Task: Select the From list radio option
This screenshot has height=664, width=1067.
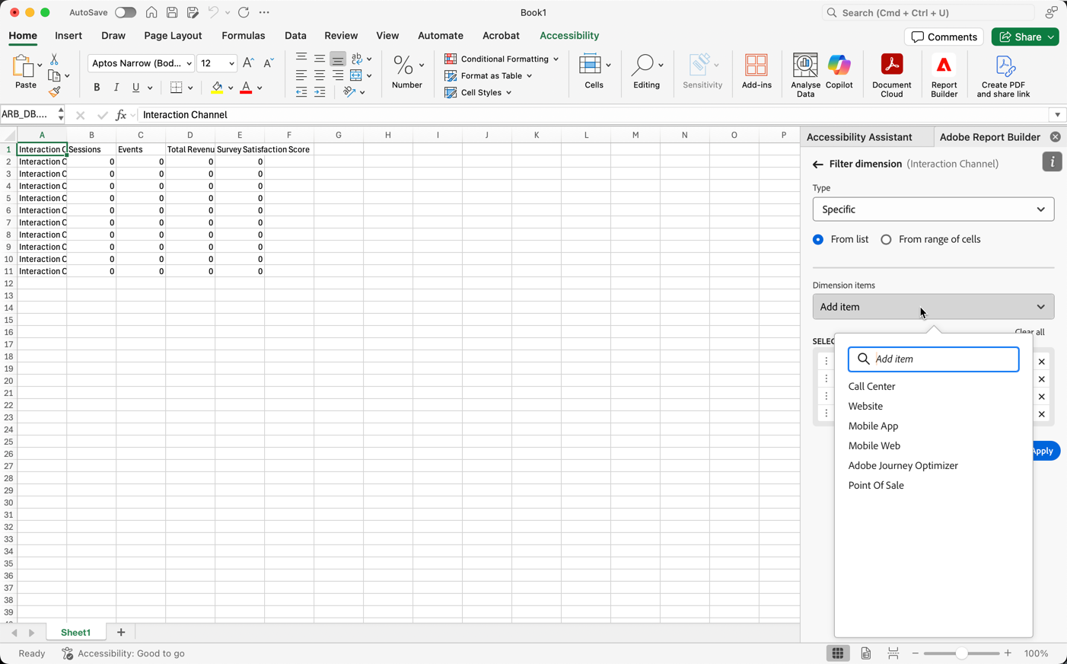Action: 818,239
